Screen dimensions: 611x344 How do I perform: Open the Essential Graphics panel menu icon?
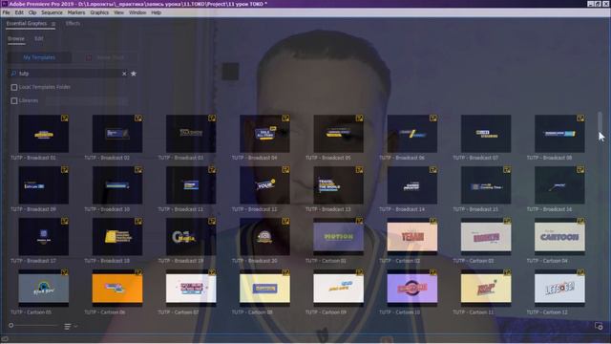click(53, 24)
